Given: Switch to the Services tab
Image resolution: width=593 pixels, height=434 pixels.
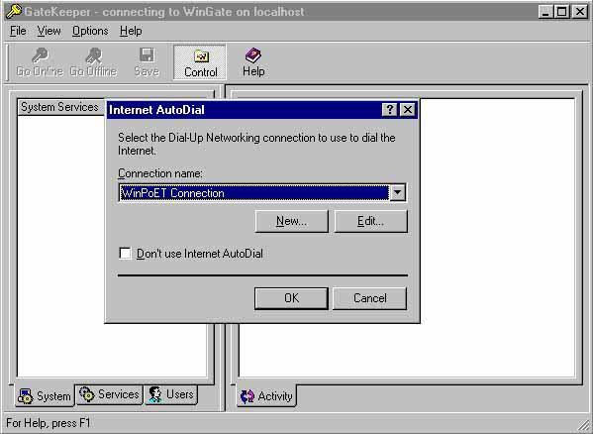Looking at the screenshot, I should tap(109, 394).
